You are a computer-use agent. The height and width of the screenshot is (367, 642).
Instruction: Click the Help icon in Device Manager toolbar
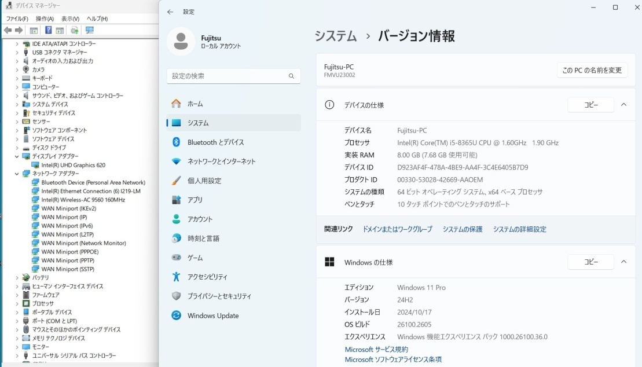click(x=48, y=30)
